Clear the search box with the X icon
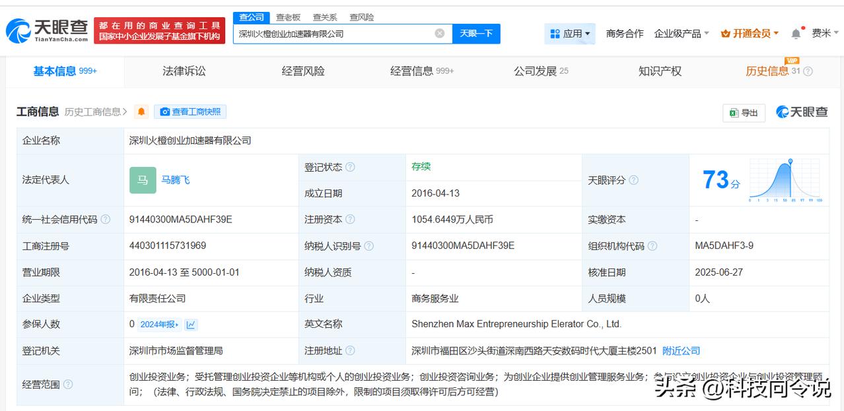844x411 pixels. (440, 33)
